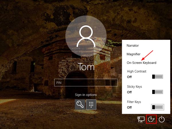The width and height of the screenshot is (172, 129).
Task: Toggle the Filter Keys switch
Action: 157,107
